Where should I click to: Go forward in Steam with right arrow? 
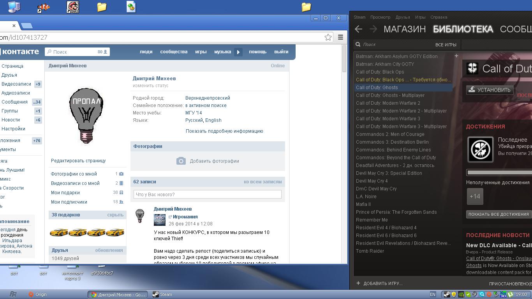pyautogui.click(x=373, y=29)
